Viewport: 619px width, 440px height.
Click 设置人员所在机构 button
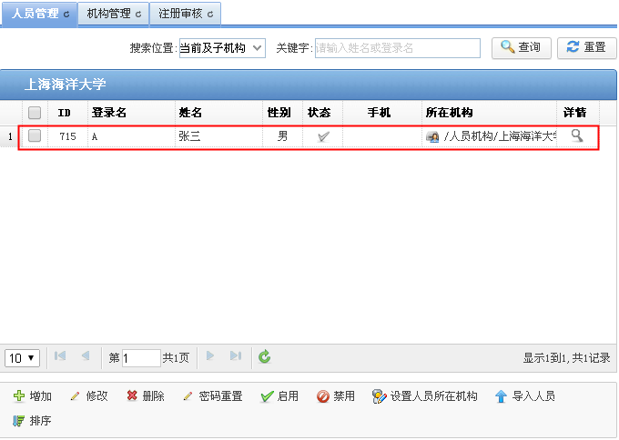point(424,396)
